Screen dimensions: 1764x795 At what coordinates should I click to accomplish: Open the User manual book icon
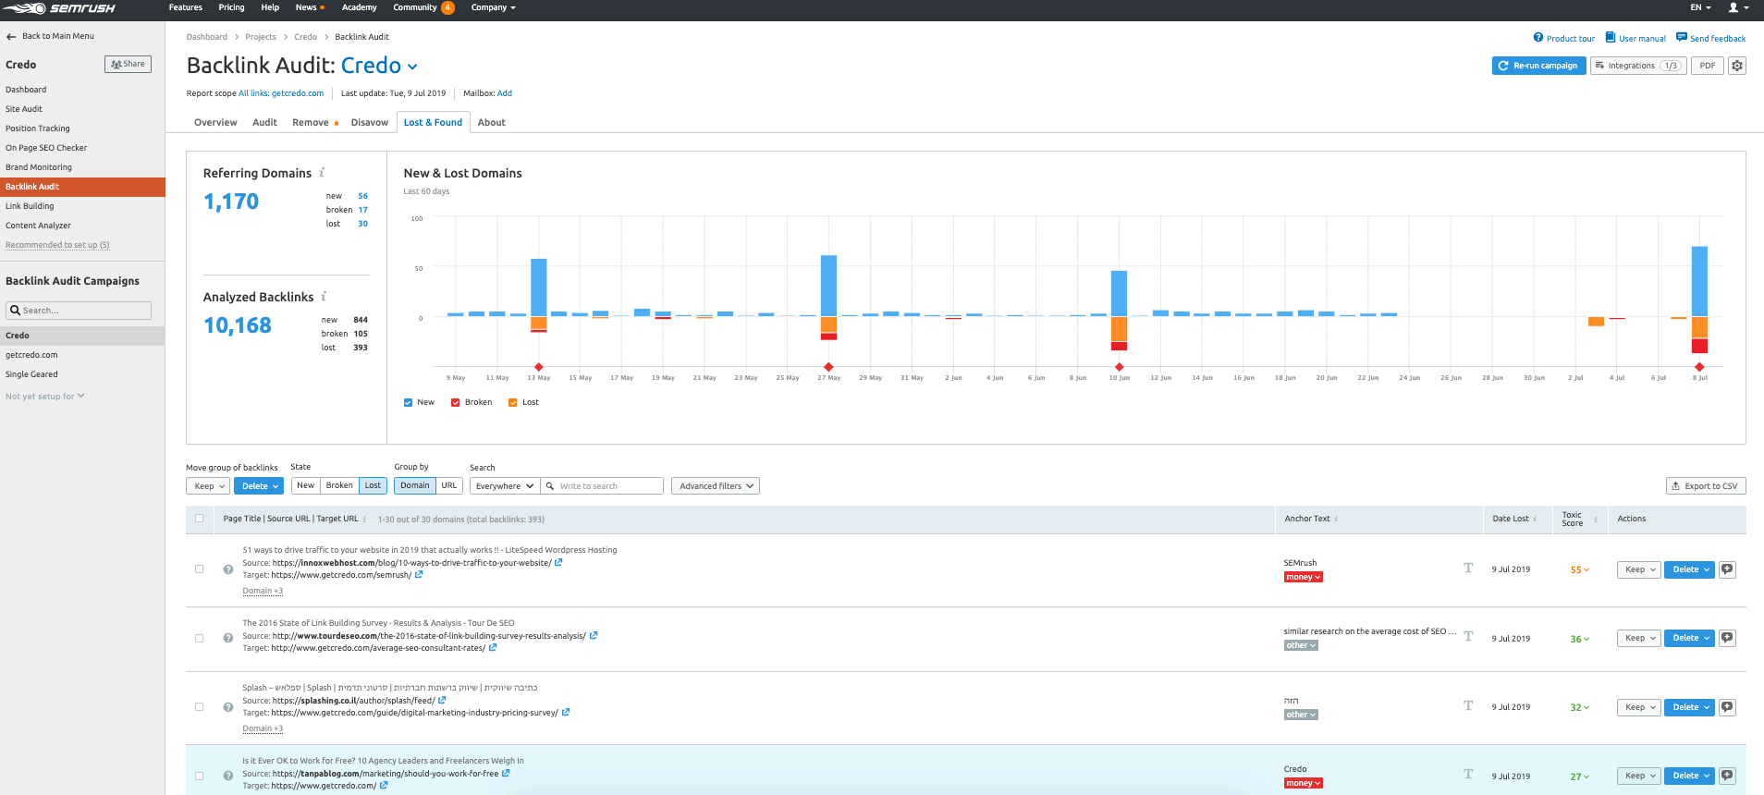(x=1610, y=38)
